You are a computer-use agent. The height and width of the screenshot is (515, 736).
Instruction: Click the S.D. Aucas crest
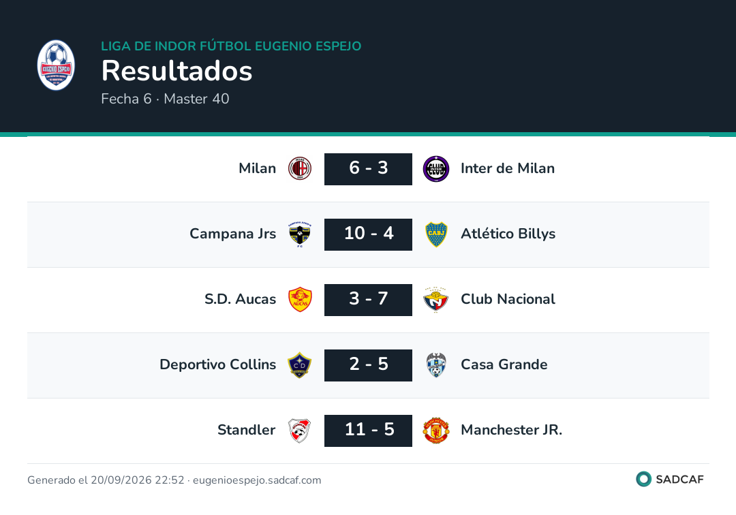click(300, 299)
